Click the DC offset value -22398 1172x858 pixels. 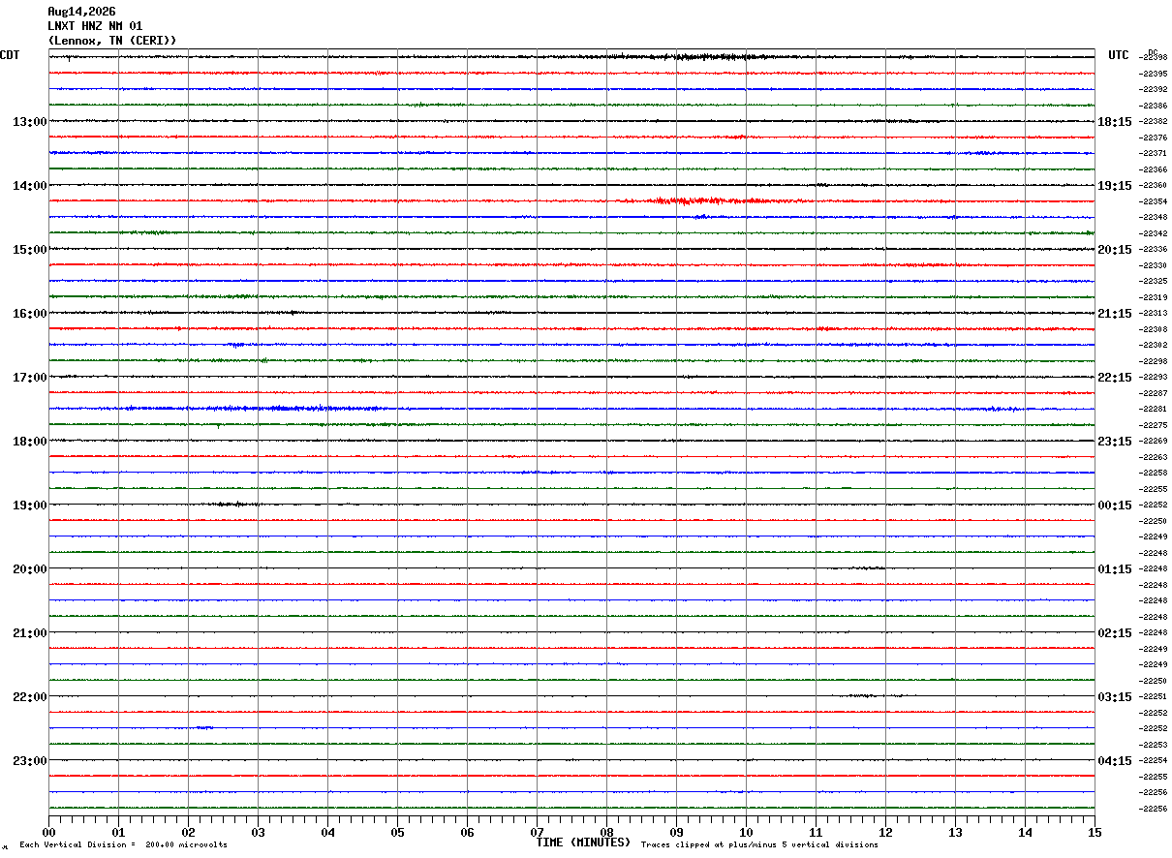click(x=1153, y=58)
